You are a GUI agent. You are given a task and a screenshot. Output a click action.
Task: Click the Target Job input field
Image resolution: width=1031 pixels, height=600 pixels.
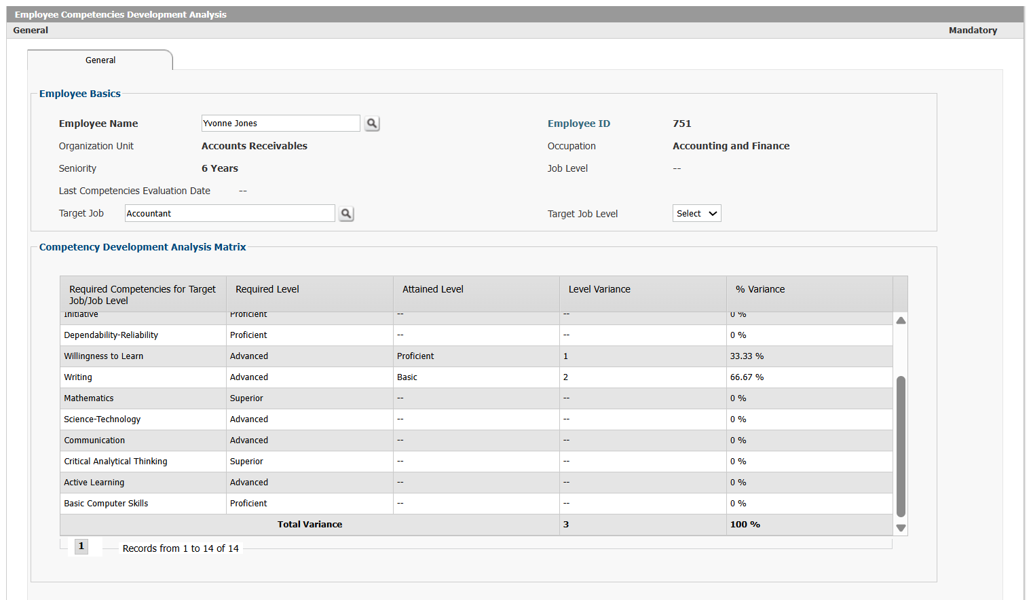point(230,213)
